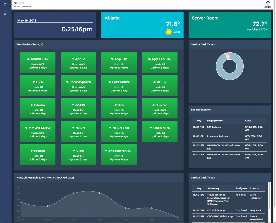This screenshot has width=276, height=223.
Task: Select the red donut chart segment
Action: [229, 56]
